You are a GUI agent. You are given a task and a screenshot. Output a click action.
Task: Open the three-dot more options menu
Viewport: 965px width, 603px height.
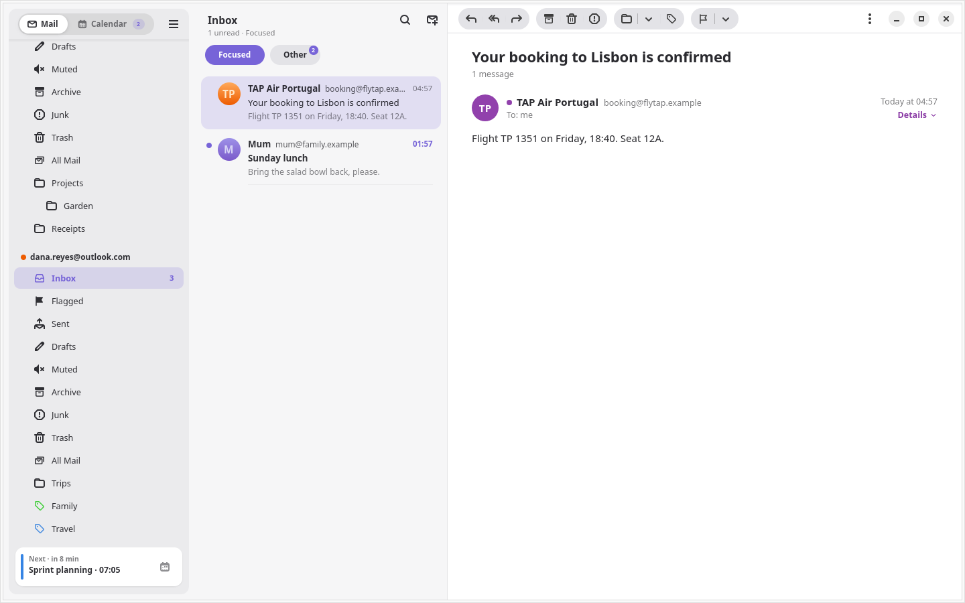pos(870,19)
